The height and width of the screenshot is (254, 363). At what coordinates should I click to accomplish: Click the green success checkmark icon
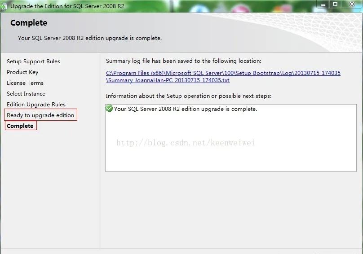click(x=109, y=108)
